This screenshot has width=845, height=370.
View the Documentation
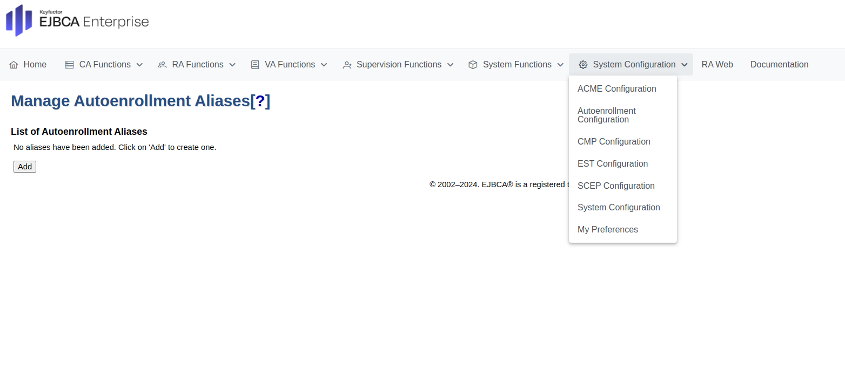779,64
